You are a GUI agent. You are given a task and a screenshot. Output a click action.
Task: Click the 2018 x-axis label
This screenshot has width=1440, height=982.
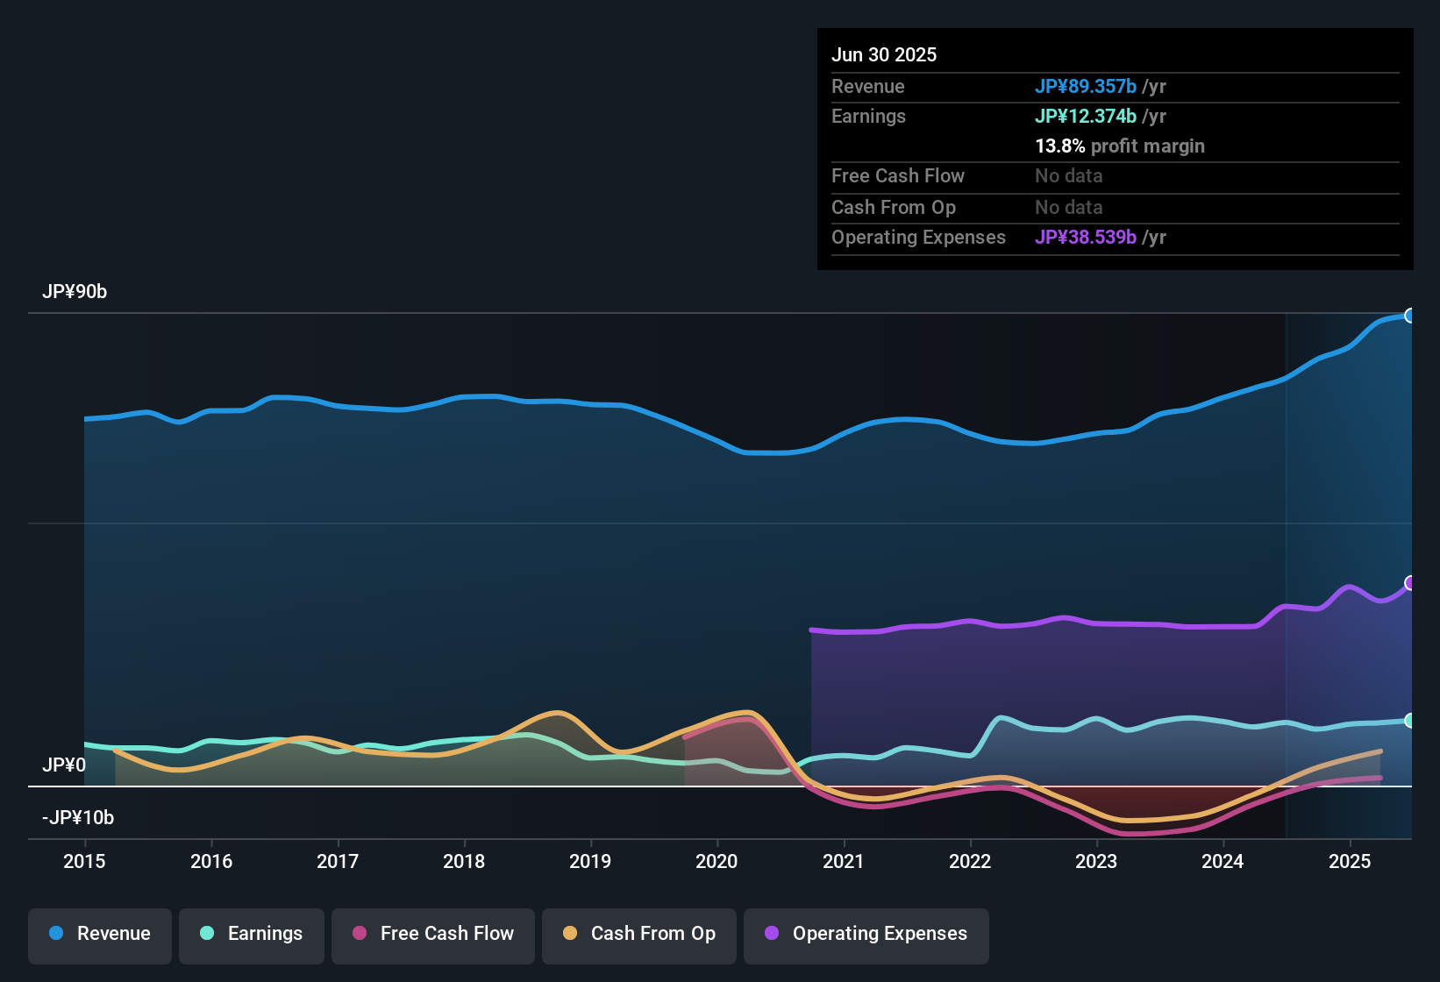pyautogui.click(x=464, y=862)
